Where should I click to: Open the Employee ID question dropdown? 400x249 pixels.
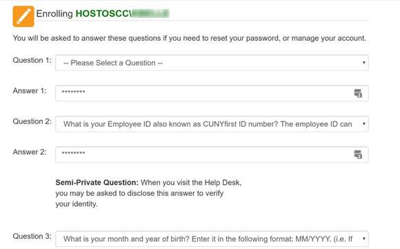coord(212,124)
